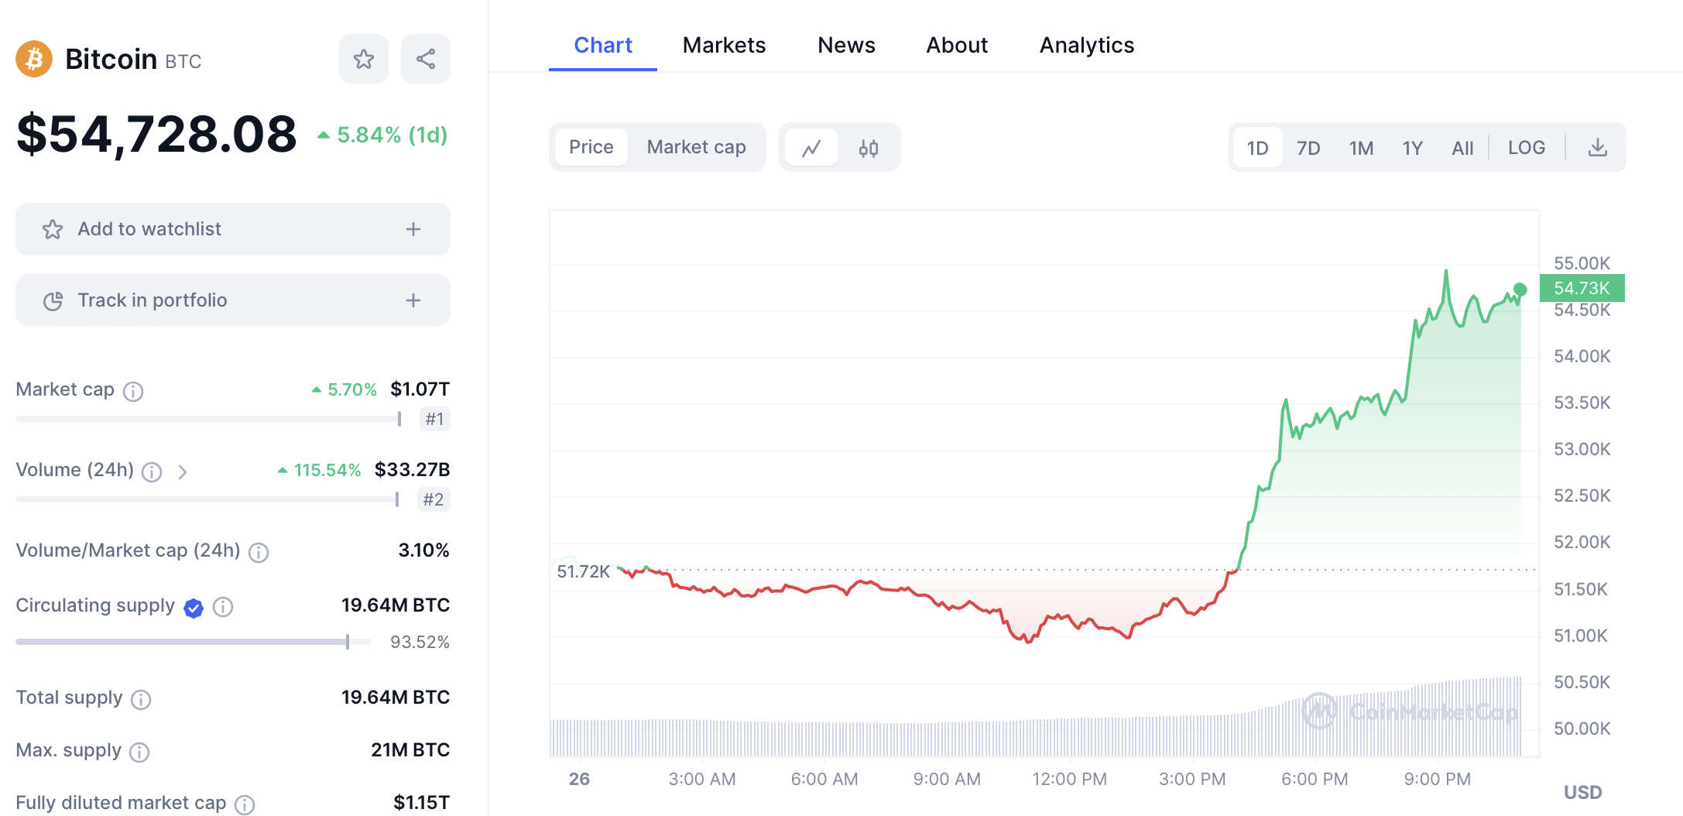Expand Volume (24h) details chevron
Screen dimensions: 1683x816
[x=183, y=471]
